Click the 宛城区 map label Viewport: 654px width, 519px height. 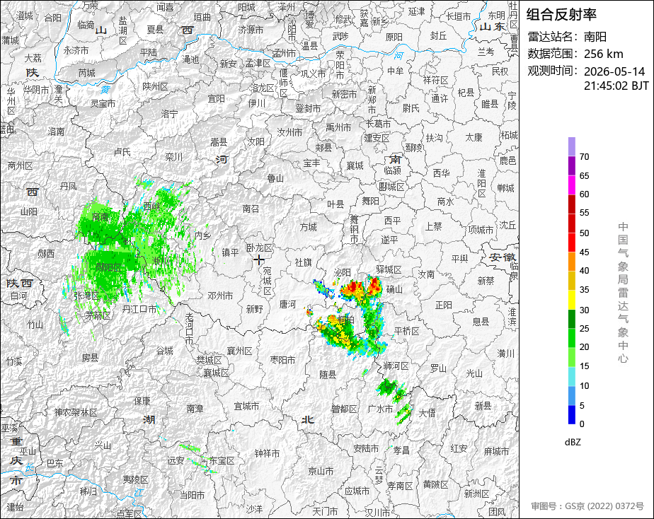pos(268,281)
